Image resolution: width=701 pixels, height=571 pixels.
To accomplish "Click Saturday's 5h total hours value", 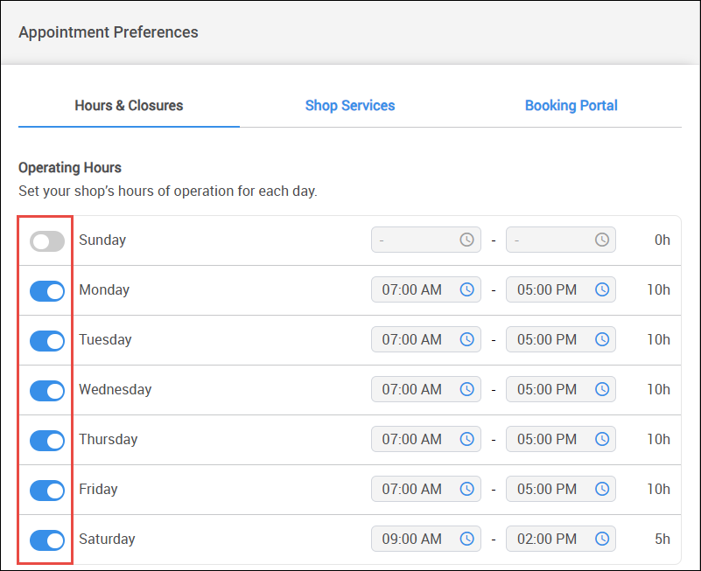I will [x=662, y=539].
